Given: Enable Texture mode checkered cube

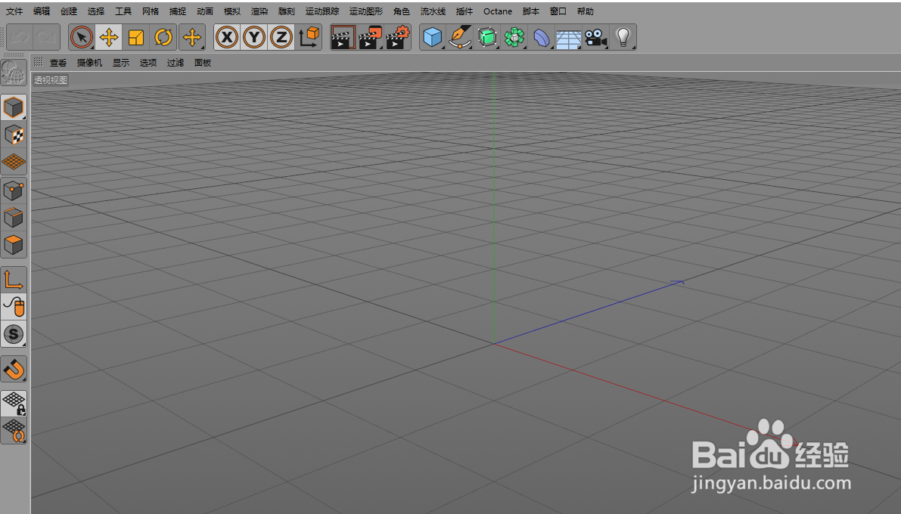Looking at the screenshot, I should tap(13, 135).
